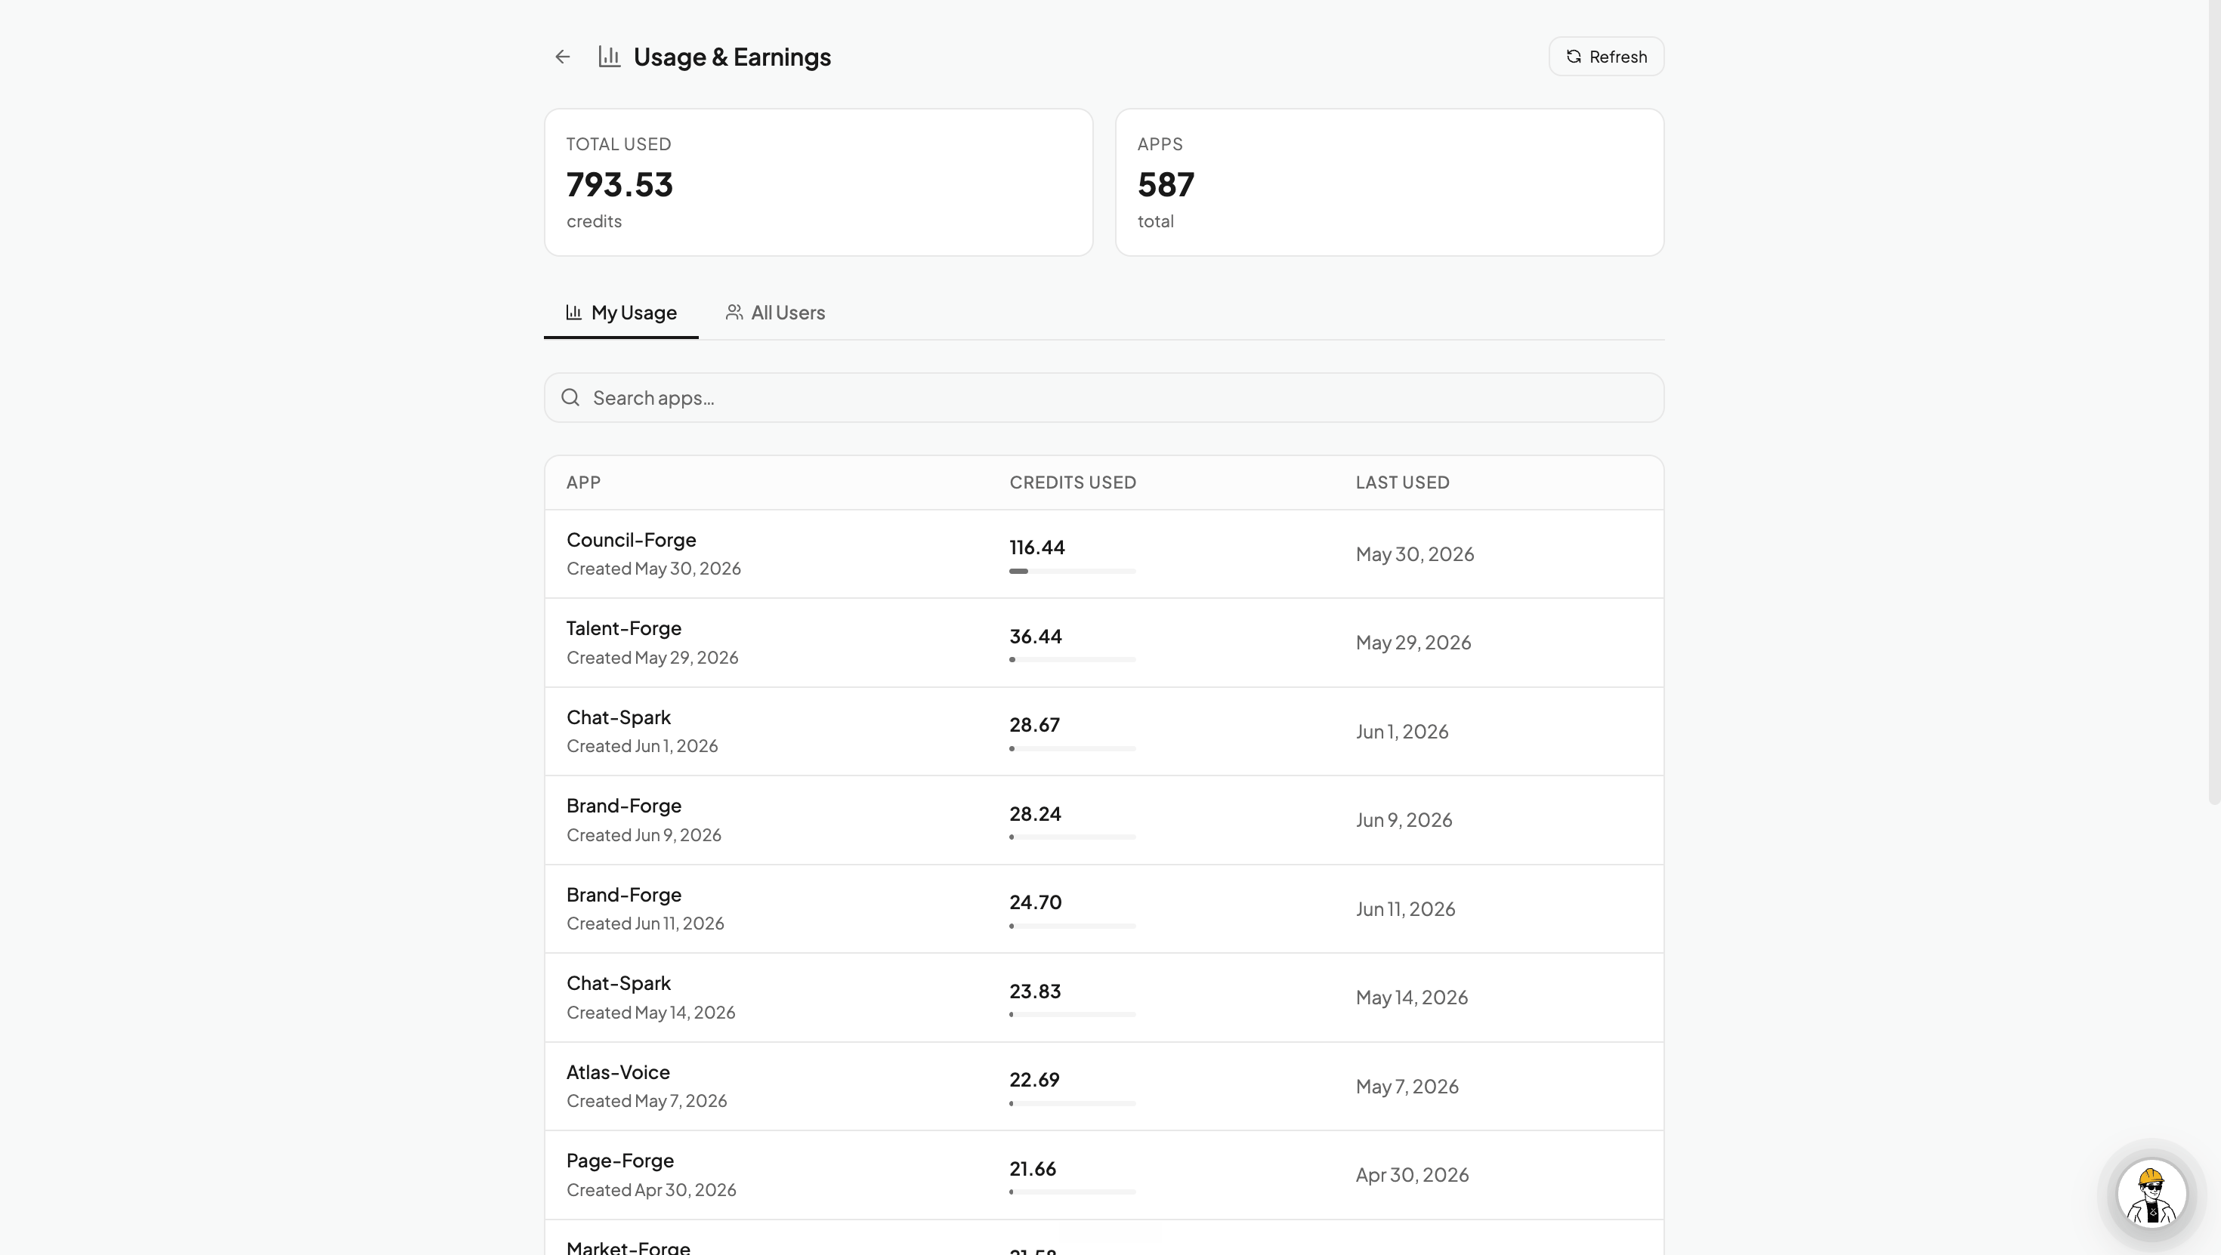
Task: Click the 793.53 total used value
Action: [x=620, y=184]
